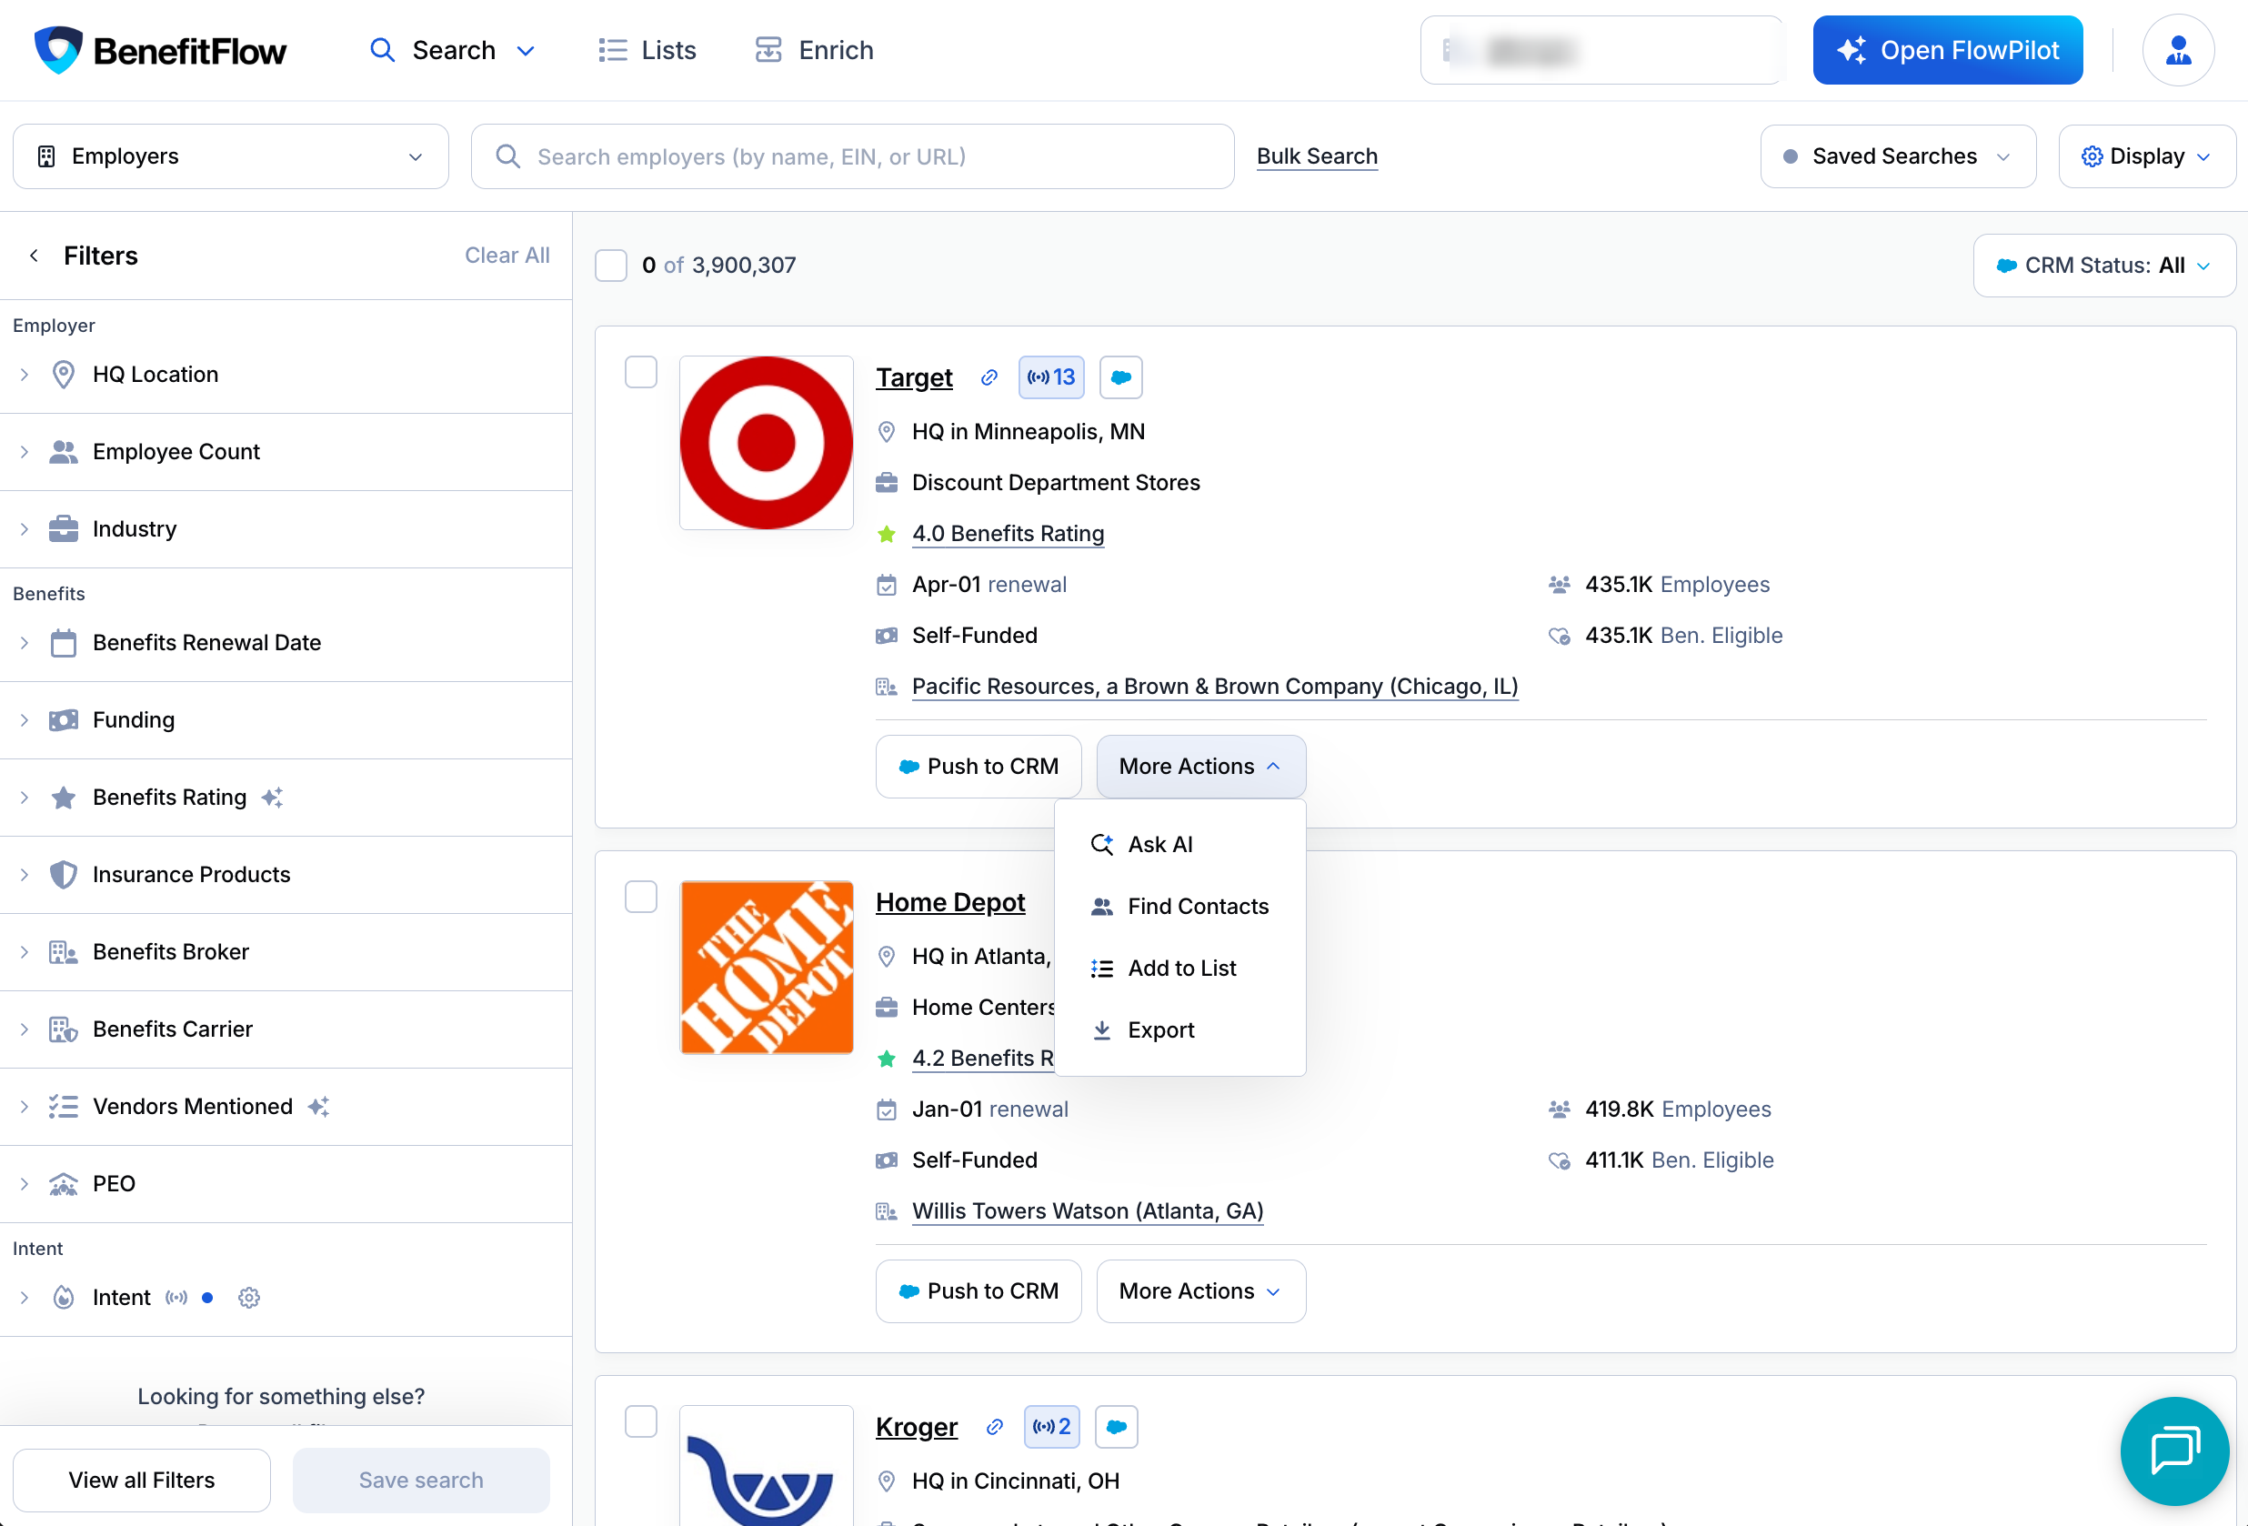Open the user profile avatar icon
2248x1526 pixels.
click(2177, 50)
